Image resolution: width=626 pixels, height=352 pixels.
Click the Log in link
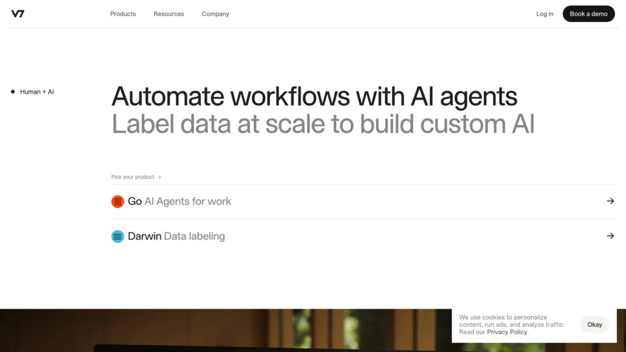pos(545,13)
